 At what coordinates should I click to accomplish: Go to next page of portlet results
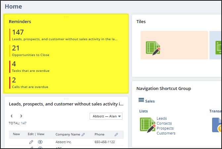pos(21,116)
